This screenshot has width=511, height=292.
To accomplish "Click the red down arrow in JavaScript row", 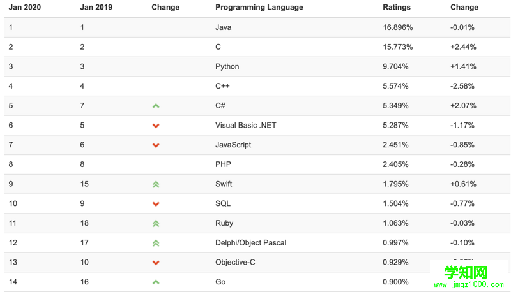I will [156, 145].
